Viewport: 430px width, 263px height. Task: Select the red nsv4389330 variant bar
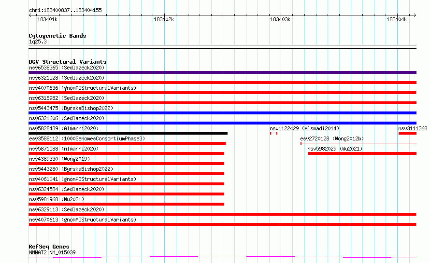127,164
